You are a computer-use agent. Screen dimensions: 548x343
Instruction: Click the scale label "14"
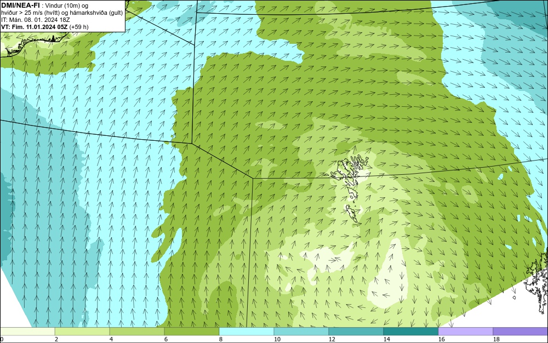[386, 339]
